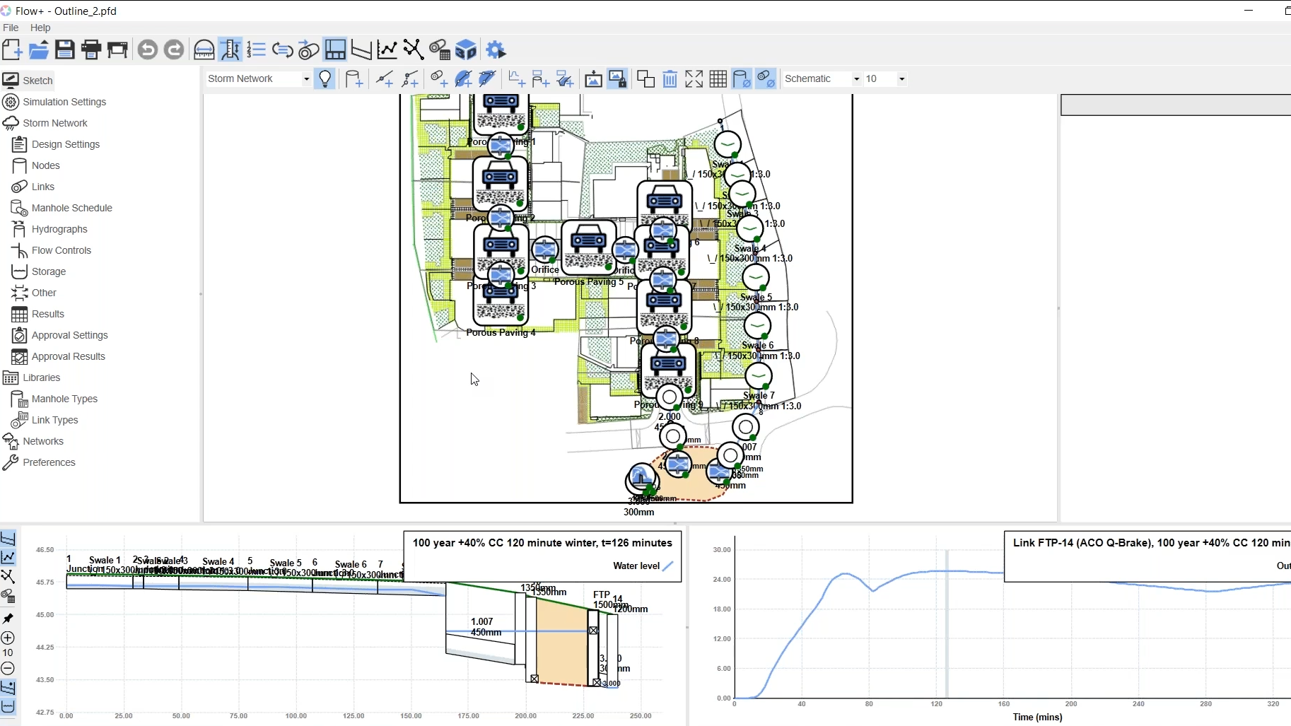1291x726 pixels.
Task: Click the add node (manhole) tool
Action: point(354,79)
